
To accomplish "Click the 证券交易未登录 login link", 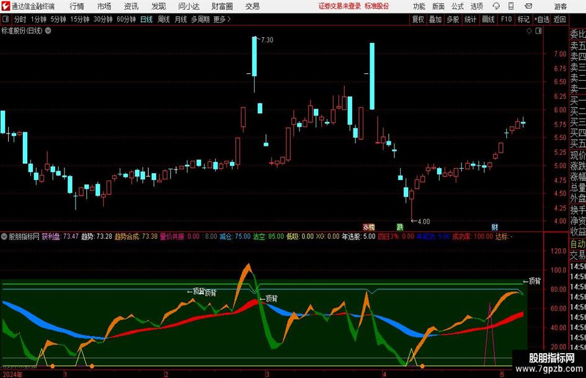I will click(340, 6).
